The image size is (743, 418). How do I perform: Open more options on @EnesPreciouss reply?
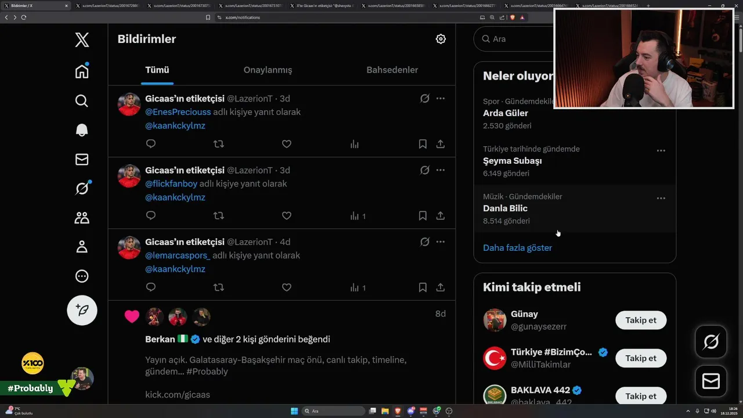point(441,99)
